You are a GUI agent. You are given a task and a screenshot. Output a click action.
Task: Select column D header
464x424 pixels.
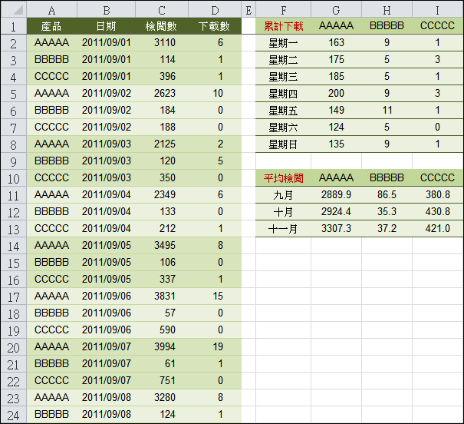215,9
